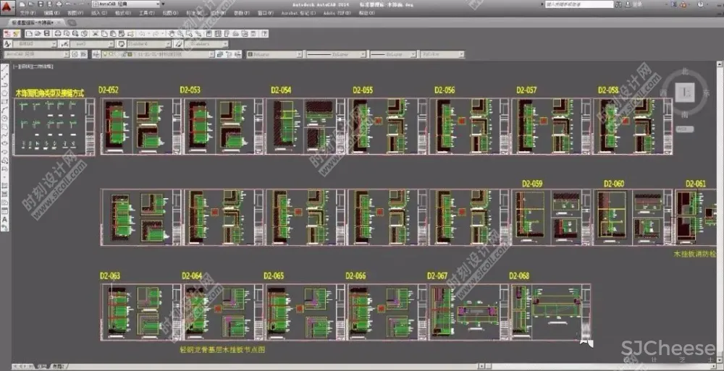Click the ViewCube top face
The height and width of the screenshot is (371, 724).
(x=684, y=92)
